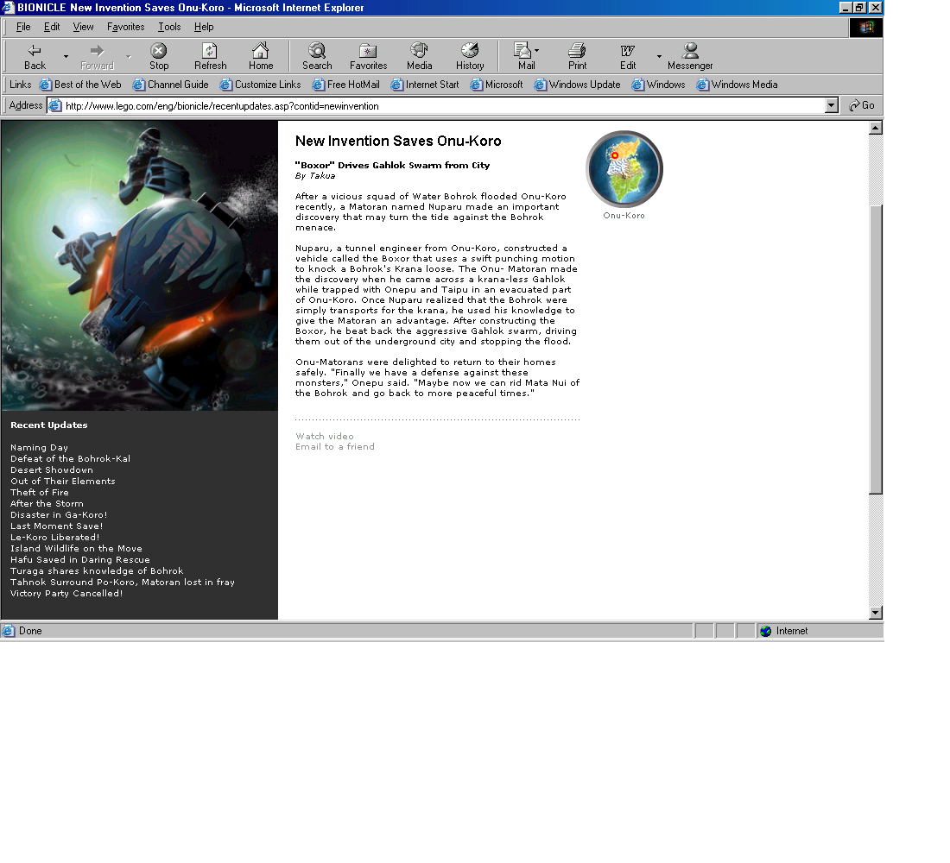Open the Free HotMail link

pyautogui.click(x=346, y=85)
